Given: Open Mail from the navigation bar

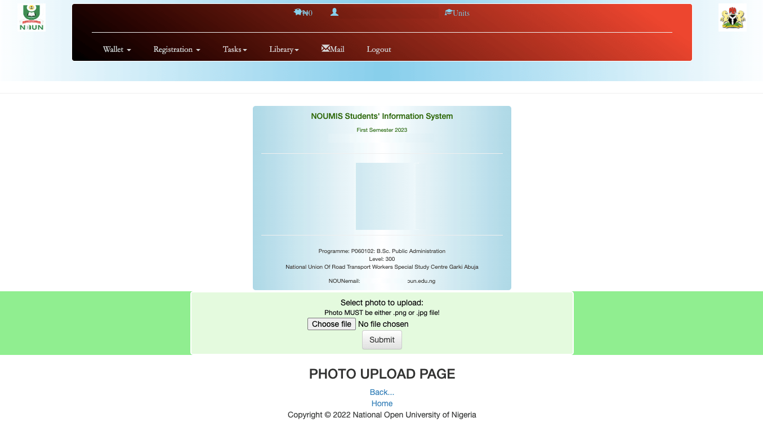Looking at the screenshot, I should click(333, 50).
